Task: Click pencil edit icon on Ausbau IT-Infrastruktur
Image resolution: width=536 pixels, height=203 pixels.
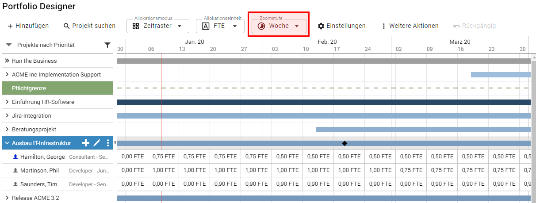Action: click(x=97, y=143)
